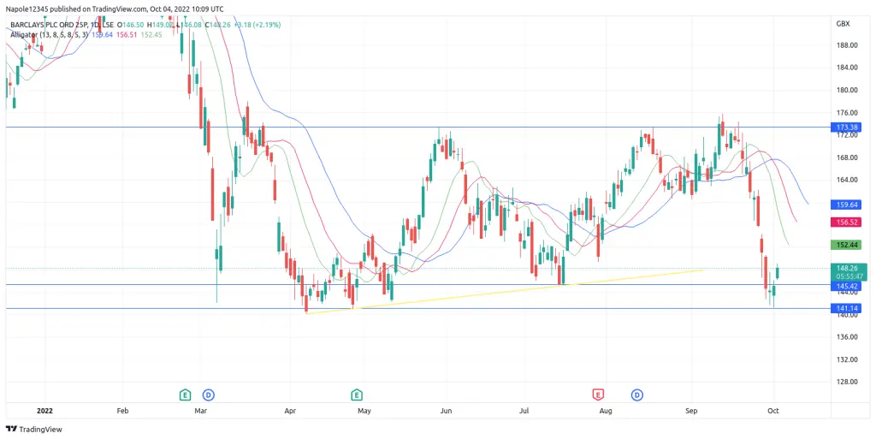Click the 141.14 price line label

click(x=846, y=308)
